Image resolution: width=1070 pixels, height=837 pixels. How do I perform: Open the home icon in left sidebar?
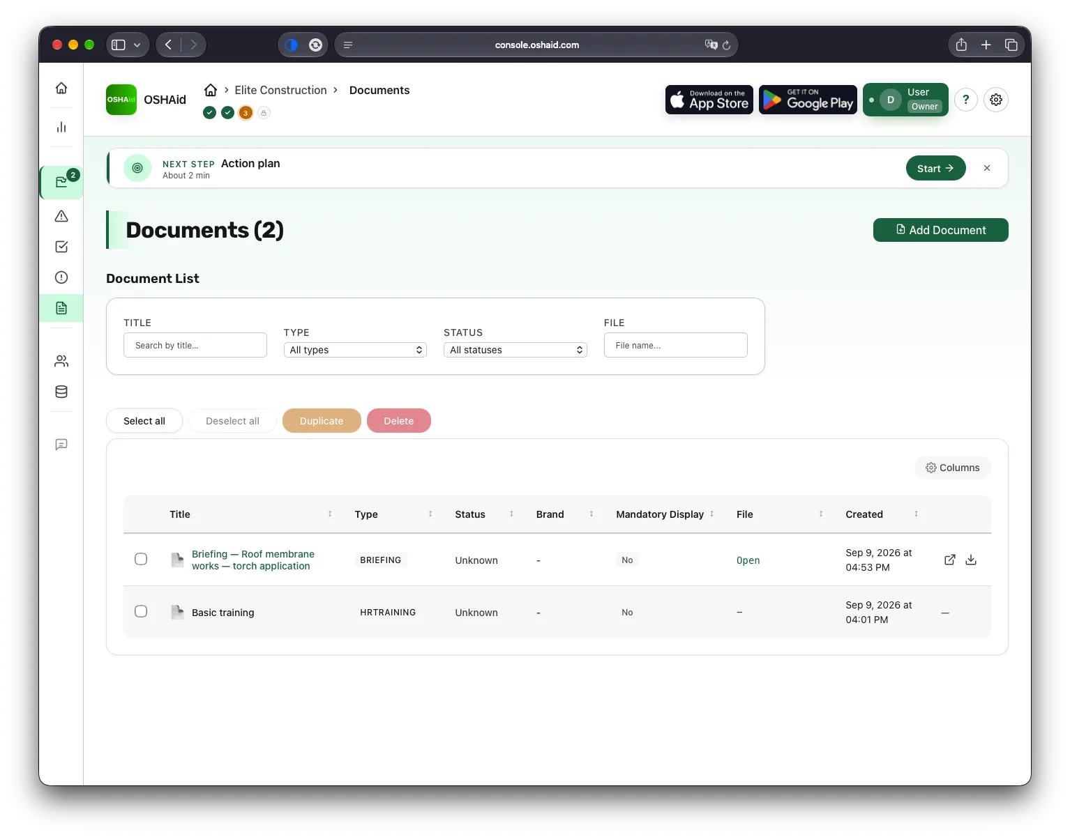tap(61, 88)
